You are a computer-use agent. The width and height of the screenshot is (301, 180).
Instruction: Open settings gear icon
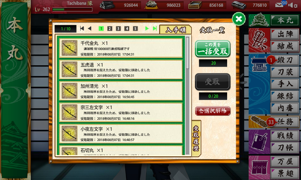[295, 6]
